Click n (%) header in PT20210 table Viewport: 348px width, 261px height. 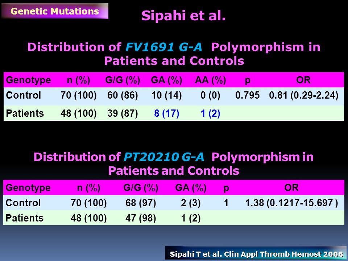[x=89, y=188]
